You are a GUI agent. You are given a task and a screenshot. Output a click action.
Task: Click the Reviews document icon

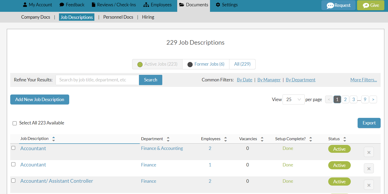94,5
